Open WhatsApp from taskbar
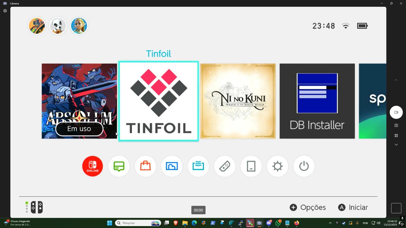The image size is (406, 228). coord(278,223)
